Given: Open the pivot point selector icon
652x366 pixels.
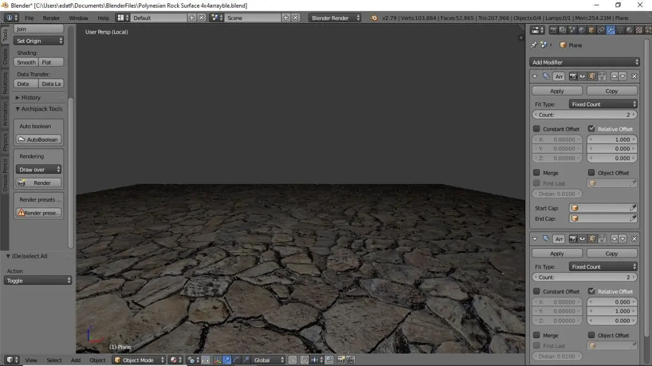Looking at the screenshot, I should 193,359.
